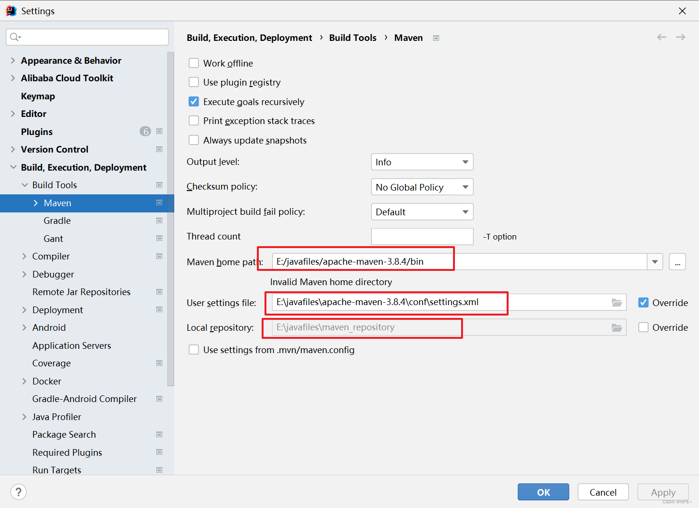This screenshot has width=699, height=508.
Task: Select Keymap in settings tree
Action: click(x=38, y=96)
